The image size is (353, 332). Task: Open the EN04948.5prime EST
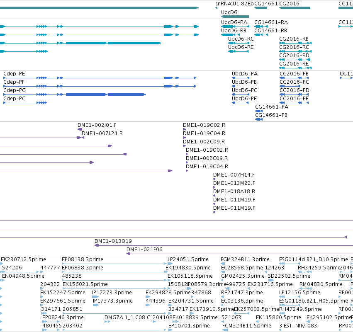click(23, 276)
